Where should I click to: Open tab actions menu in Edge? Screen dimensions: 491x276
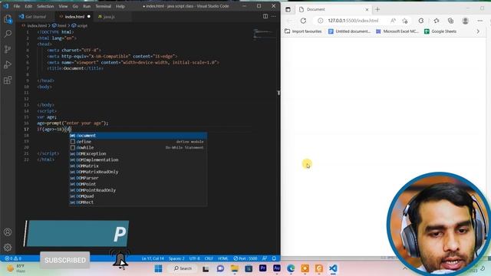(288, 9)
